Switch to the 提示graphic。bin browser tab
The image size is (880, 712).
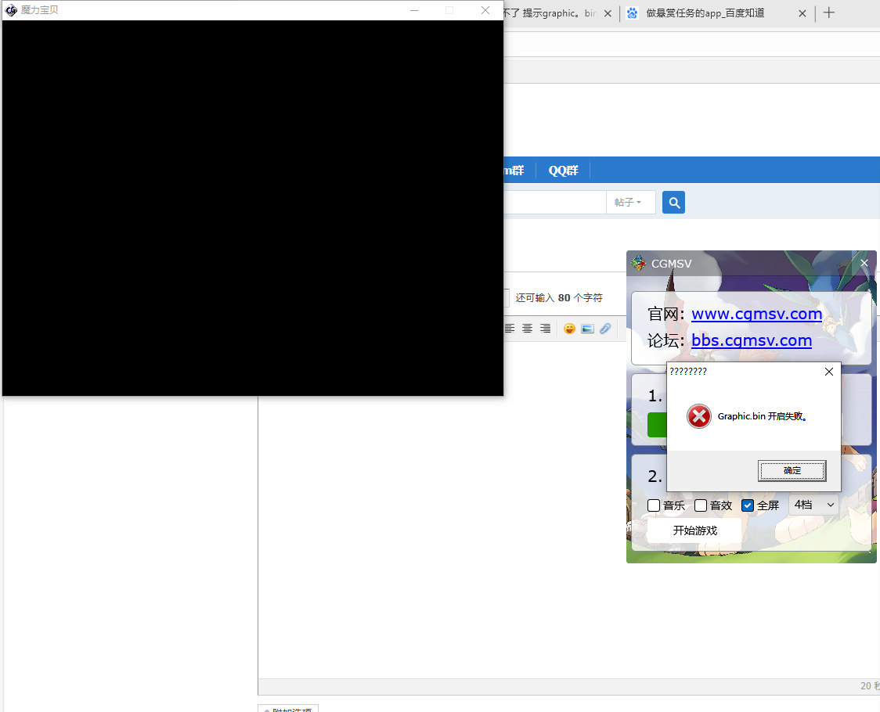pyautogui.click(x=549, y=13)
